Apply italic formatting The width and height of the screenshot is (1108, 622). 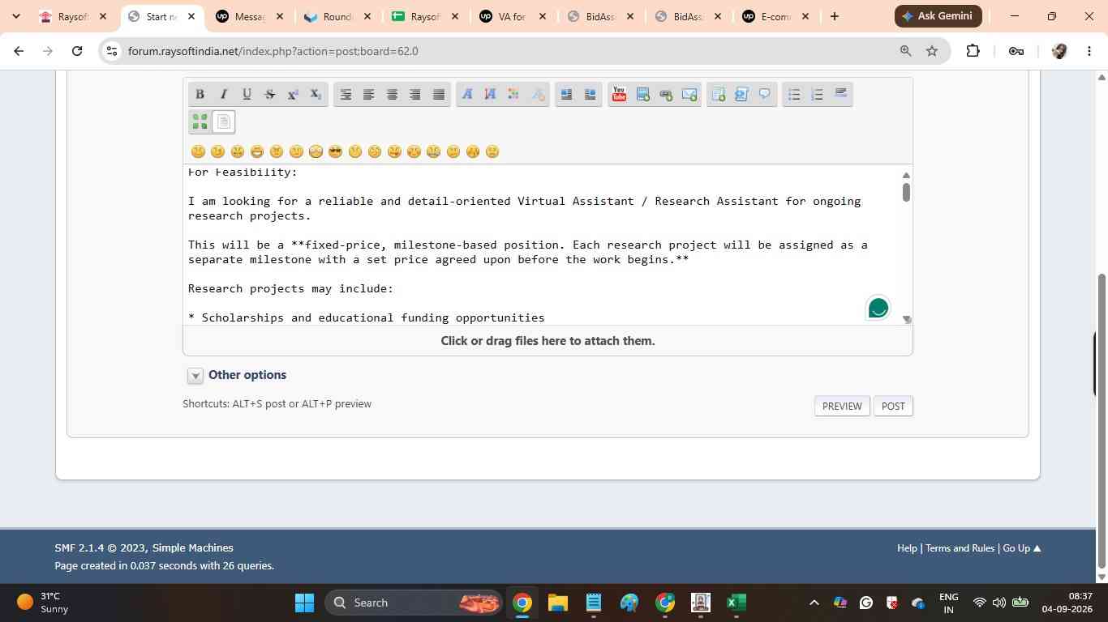click(x=223, y=94)
